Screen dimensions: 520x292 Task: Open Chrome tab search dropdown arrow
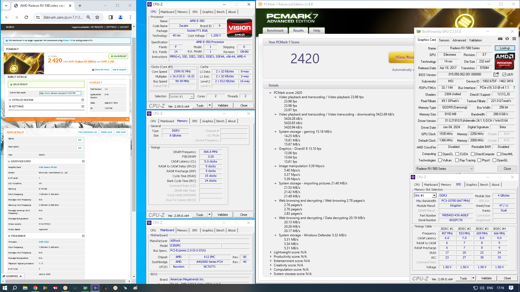coord(6,5)
